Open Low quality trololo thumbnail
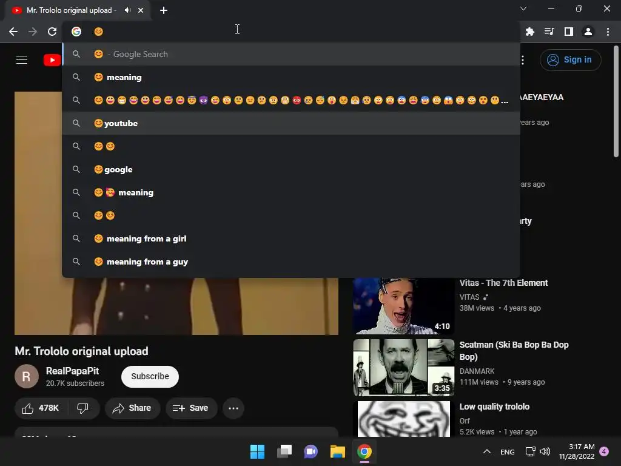This screenshot has width=621, height=466. click(x=403, y=419)
